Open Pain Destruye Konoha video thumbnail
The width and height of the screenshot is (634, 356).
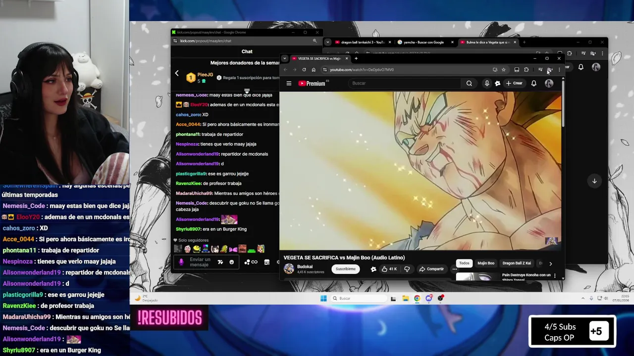click(476, 276)
